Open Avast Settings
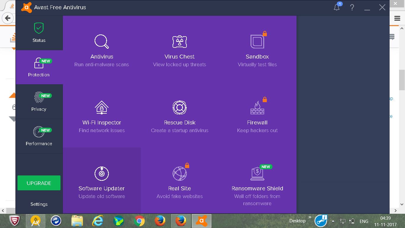Viewport: 405px width, 228px height. coord(39,204)
